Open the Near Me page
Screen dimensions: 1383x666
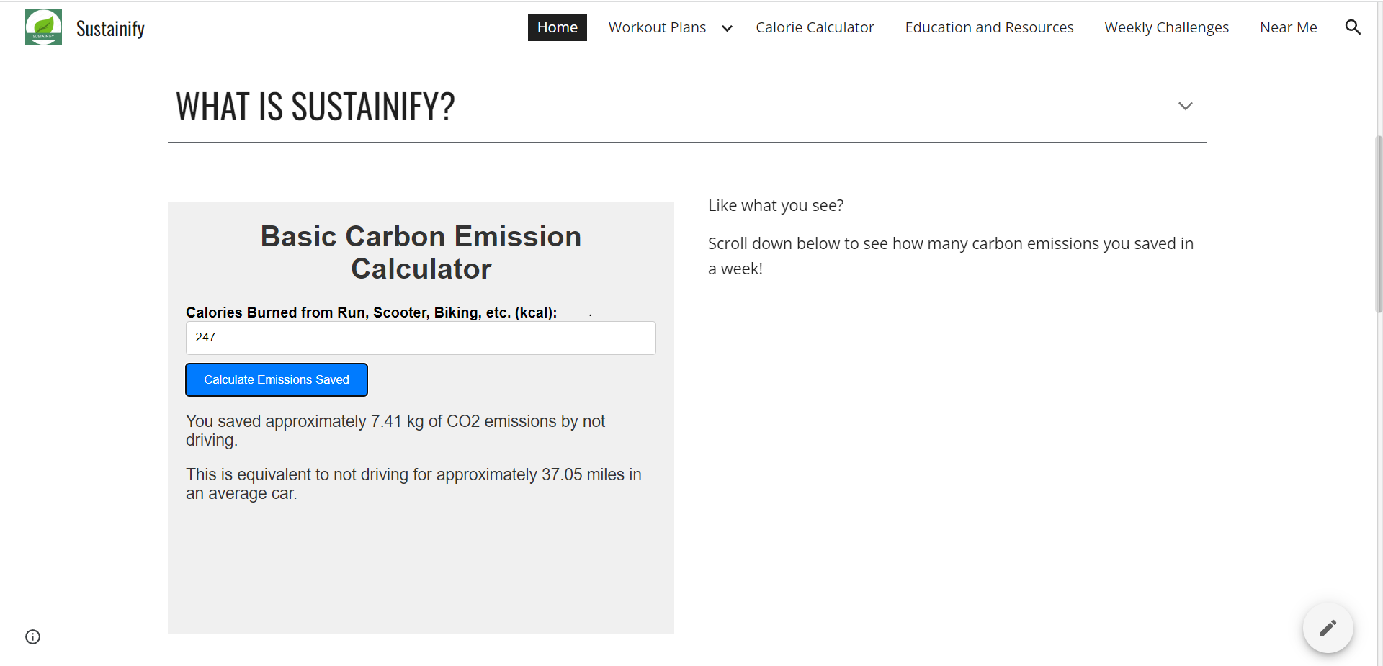pyautogui.click(x=1288, y=27)
